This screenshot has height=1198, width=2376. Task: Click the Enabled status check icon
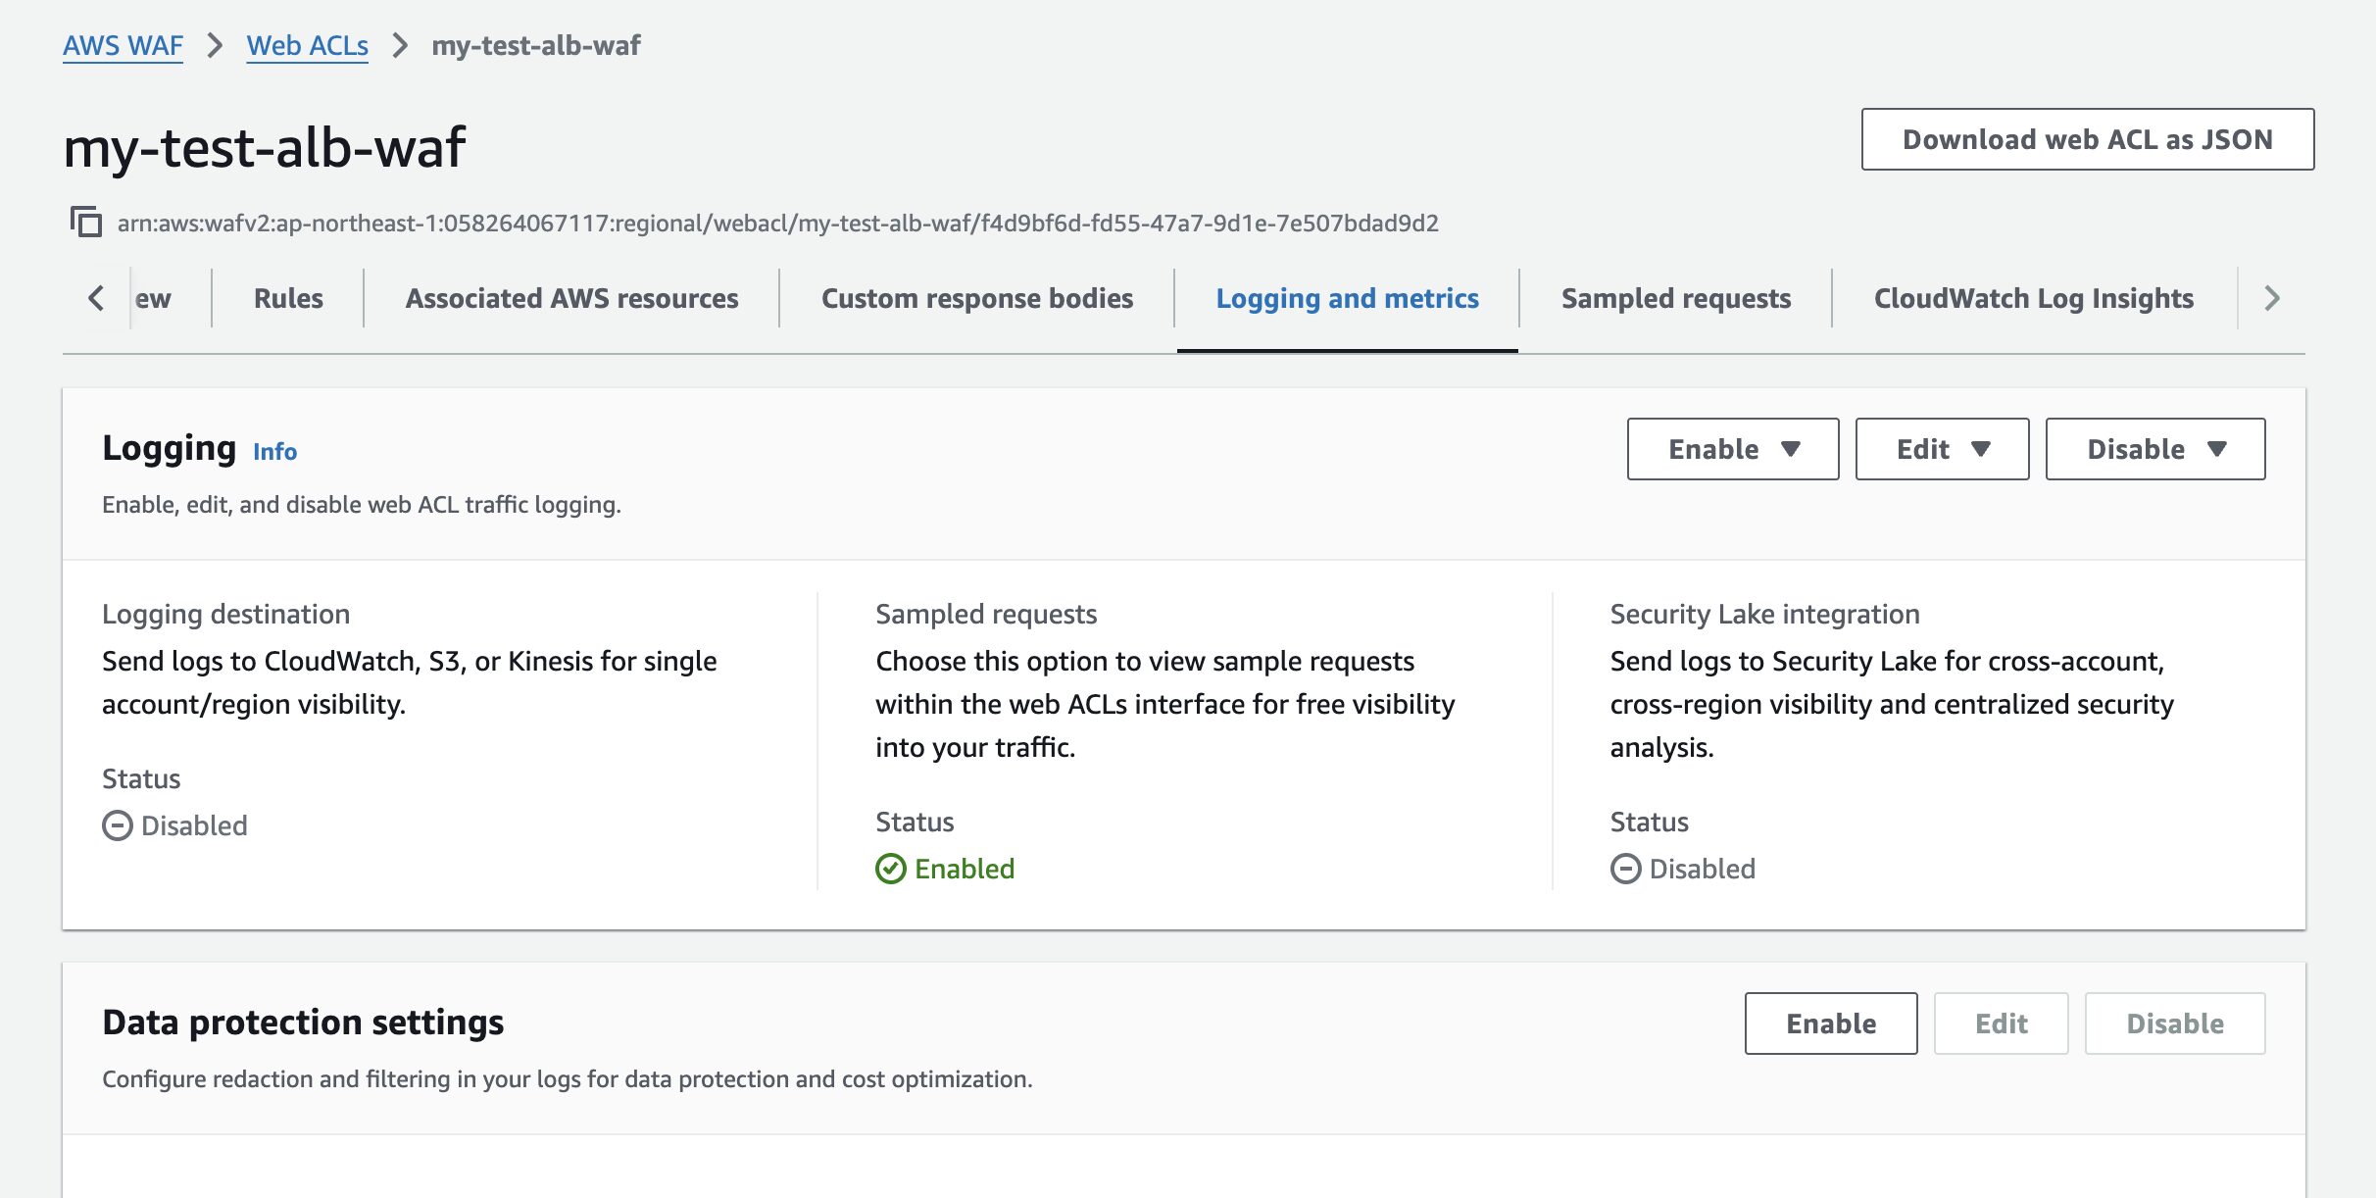coord(890,869)
